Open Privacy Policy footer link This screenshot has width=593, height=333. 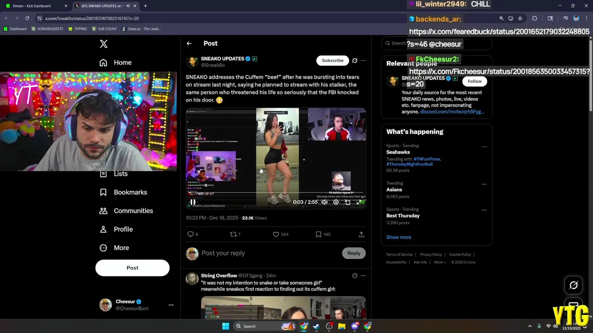[x=431, y=255]
